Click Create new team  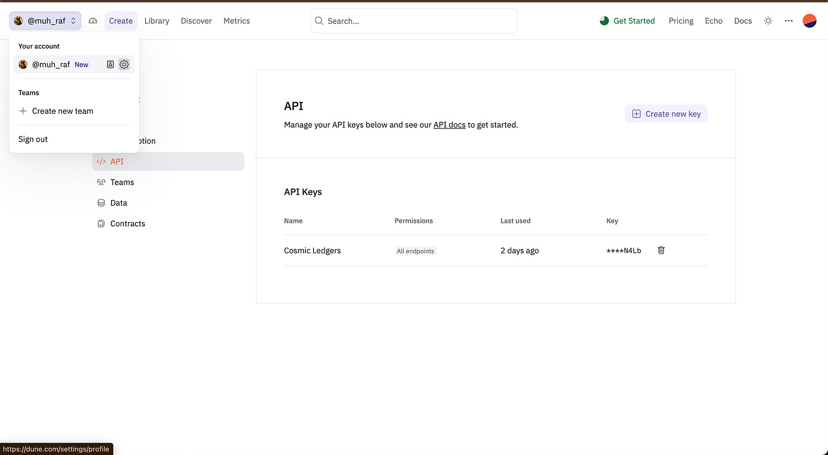click(56, 111)
